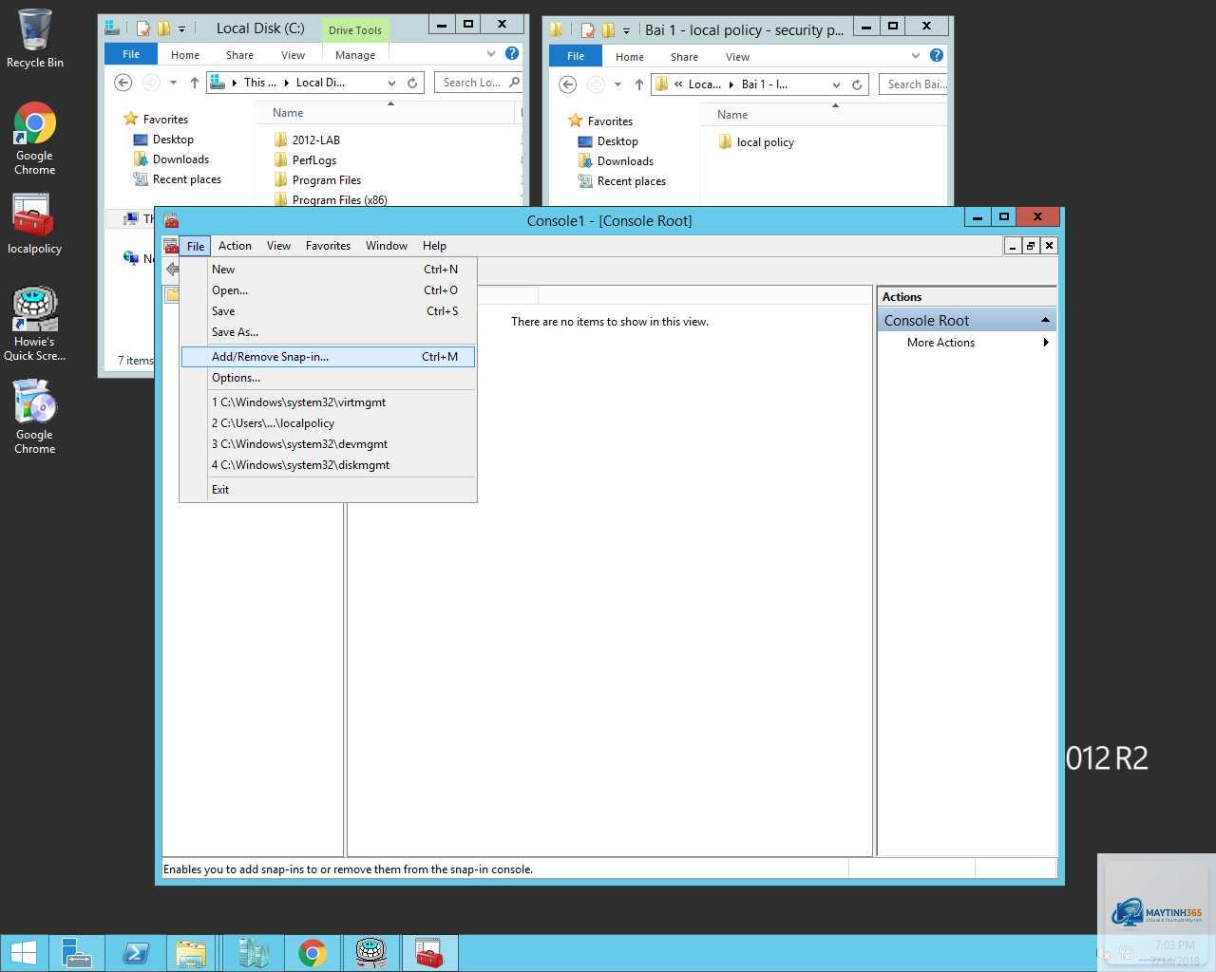Open recent file C:\Windows\system32\diskmgmt
Viewport: 1216px width, 972px height.
pos(328,465)
